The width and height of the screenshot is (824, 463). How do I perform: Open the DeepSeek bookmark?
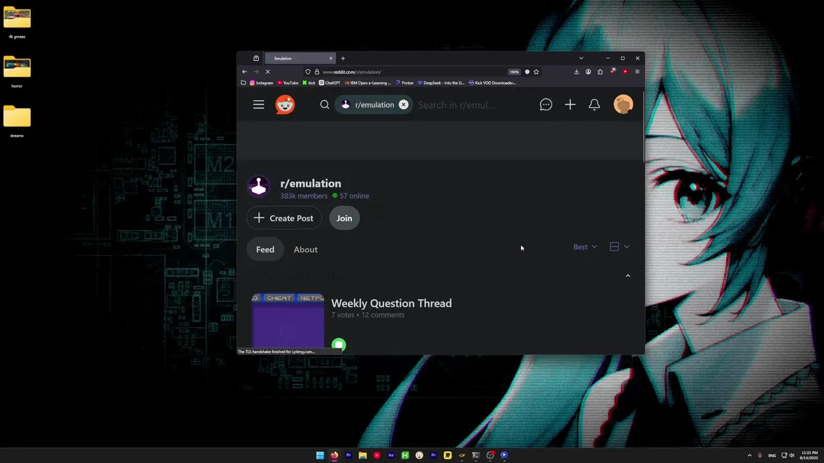pos(441,83)
